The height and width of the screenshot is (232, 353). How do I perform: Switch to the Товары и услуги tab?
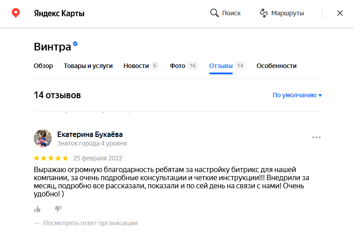88,66
